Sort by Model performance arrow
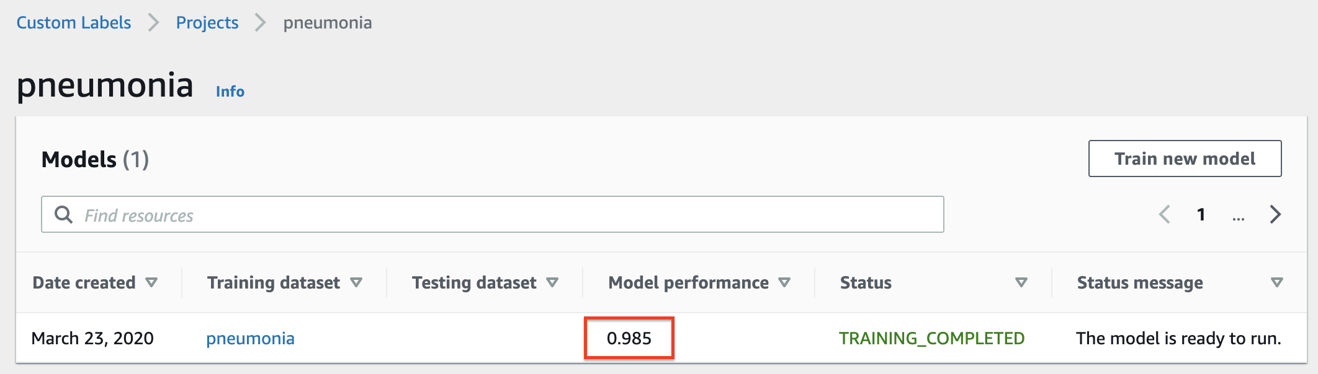 click(784, 282)
